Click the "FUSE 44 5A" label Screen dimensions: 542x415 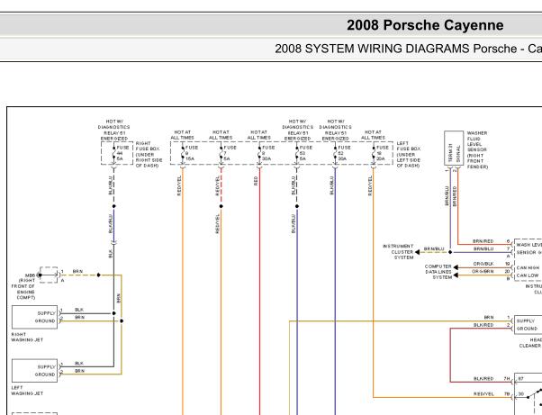tap(122, 153)
